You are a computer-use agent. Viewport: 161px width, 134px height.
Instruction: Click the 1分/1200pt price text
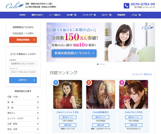[68, 121]
